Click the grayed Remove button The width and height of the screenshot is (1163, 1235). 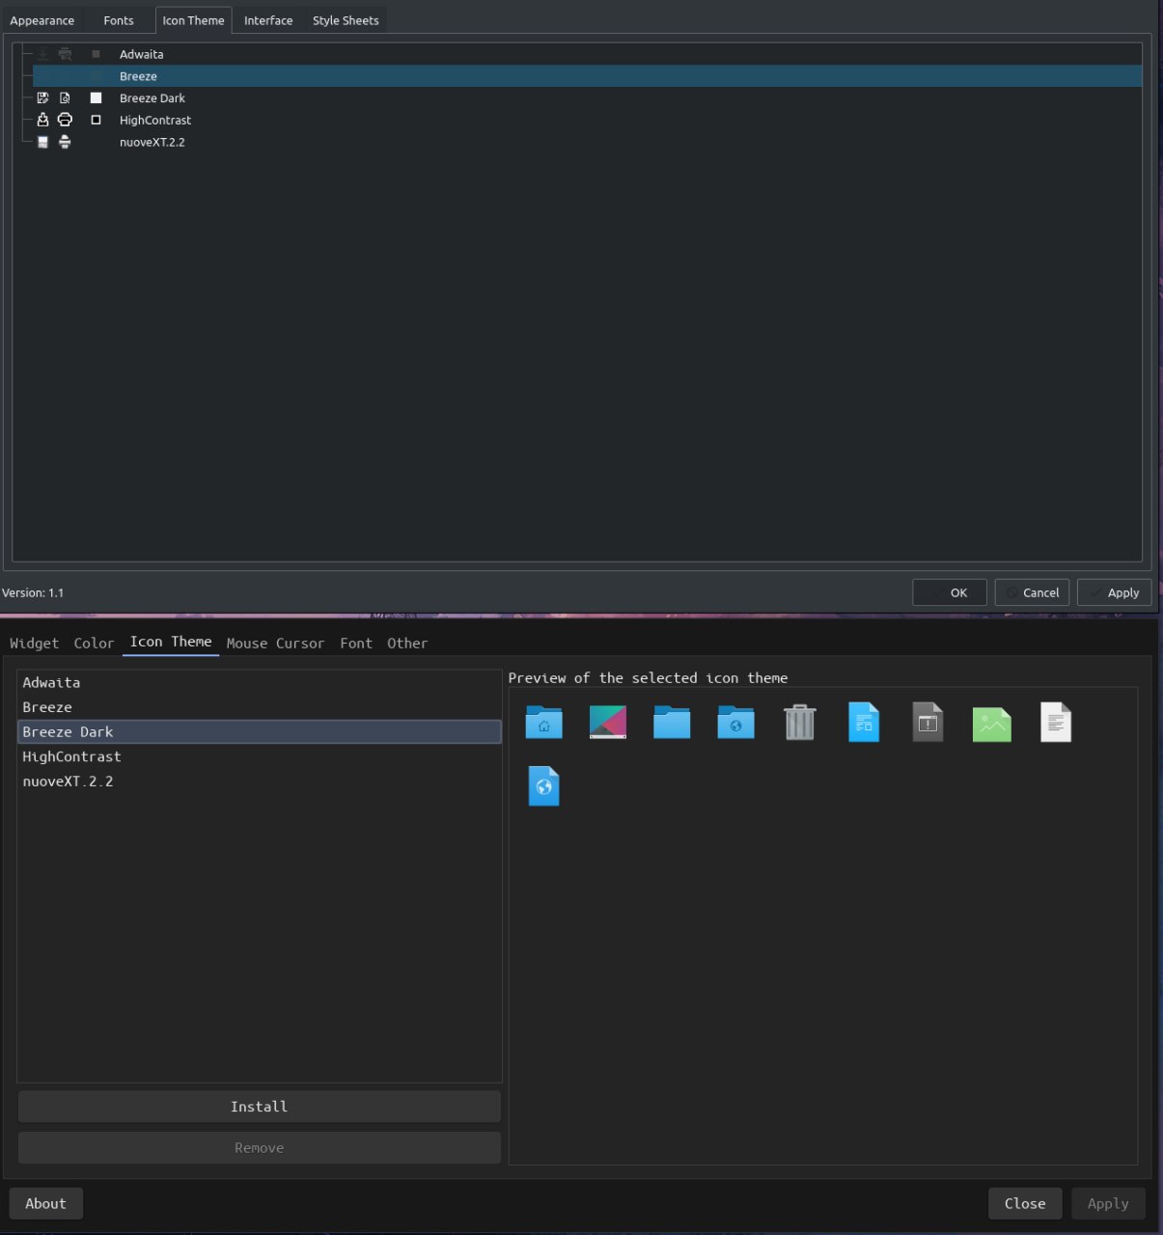click(260, 1148)
